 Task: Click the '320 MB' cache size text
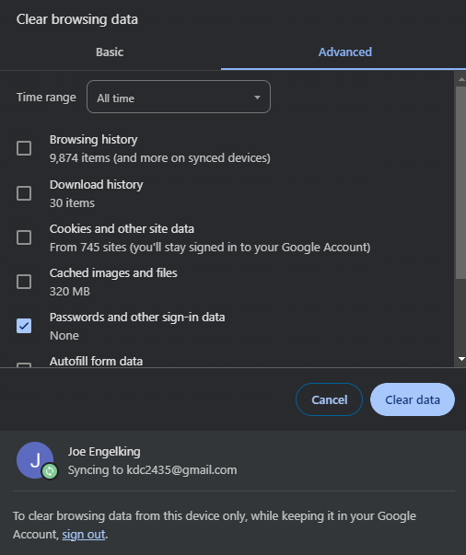[70, 291]
